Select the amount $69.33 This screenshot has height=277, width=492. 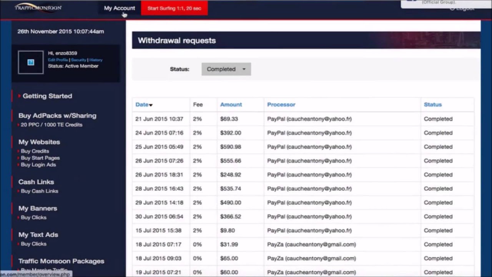tap(229, 119)
